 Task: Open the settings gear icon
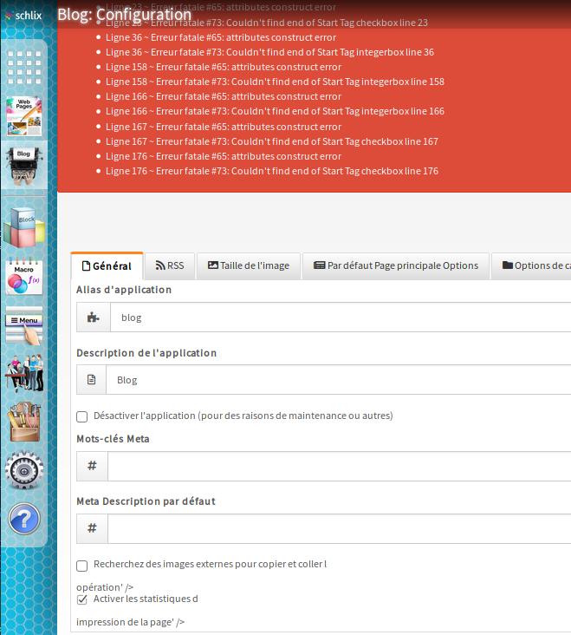click(24, 470)
